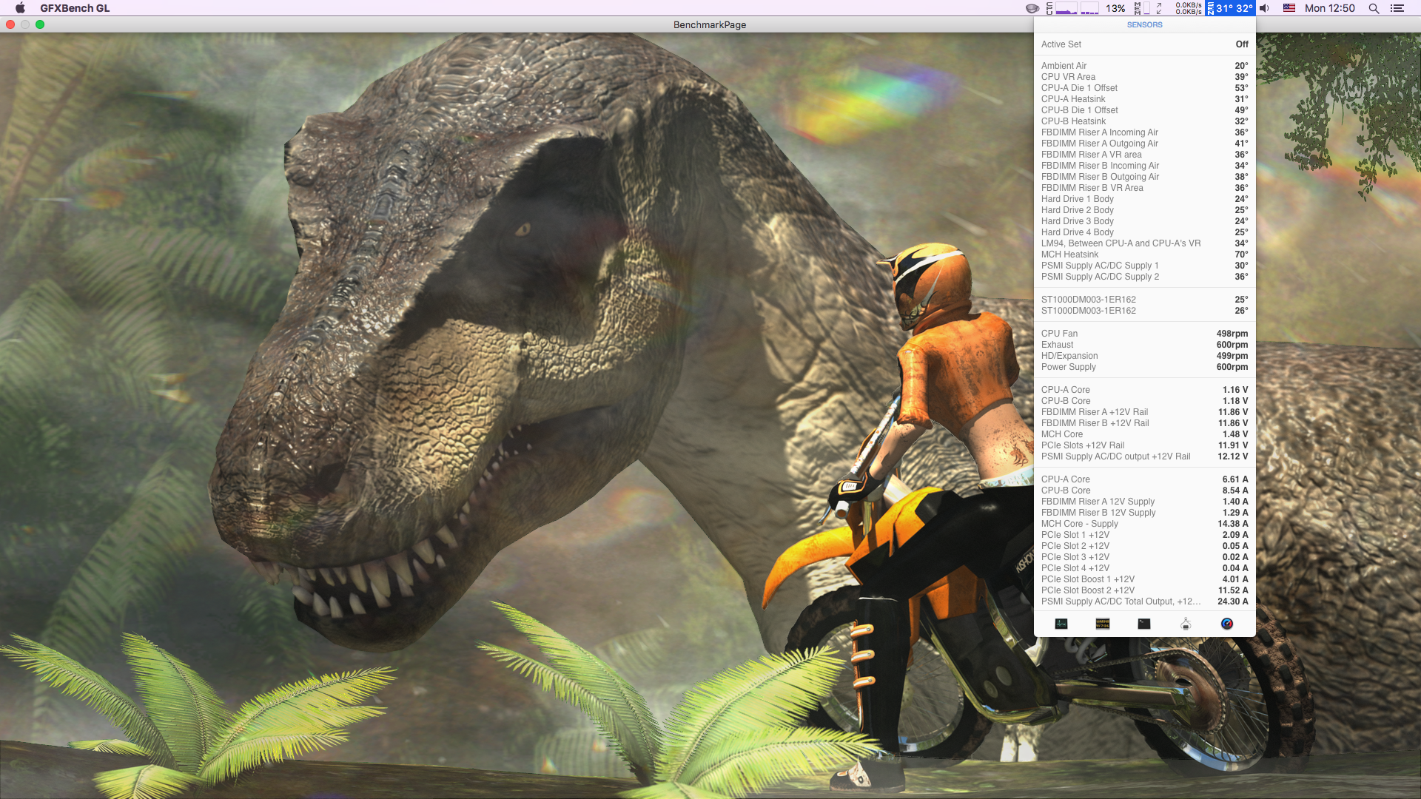Select CPU-B Core 8.54 A row
Image resolution: width=1421 pixels, height=799 pixels.
1144,490
